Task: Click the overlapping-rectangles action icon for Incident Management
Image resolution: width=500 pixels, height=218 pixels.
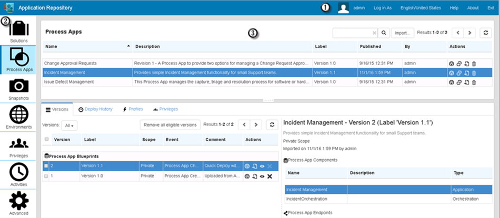Action: coord(459,73)
